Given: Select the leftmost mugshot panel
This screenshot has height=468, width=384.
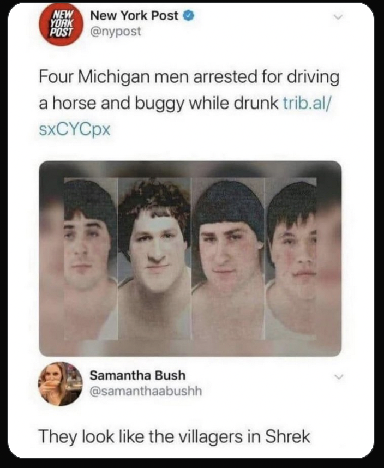Looking at the screenshot, I should pyautogui.click(x=91, y=259).
